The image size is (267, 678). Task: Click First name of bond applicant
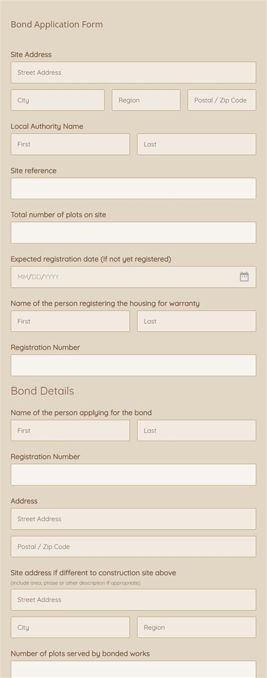70,430
